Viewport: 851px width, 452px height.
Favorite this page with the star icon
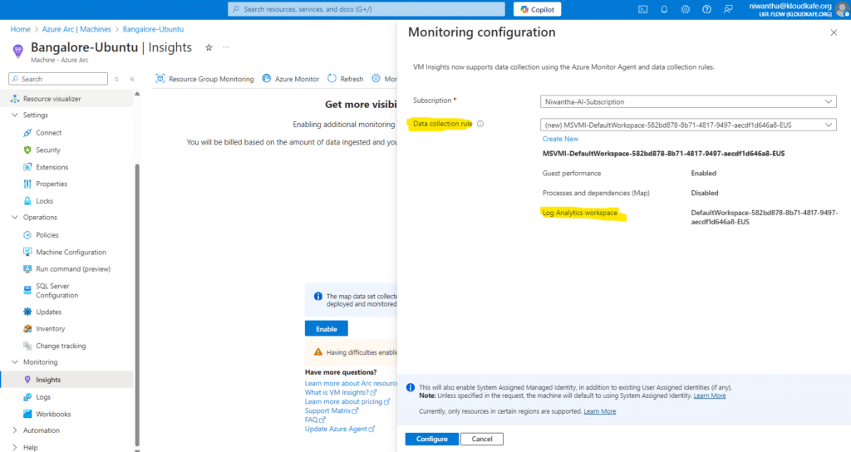[209, 48]
